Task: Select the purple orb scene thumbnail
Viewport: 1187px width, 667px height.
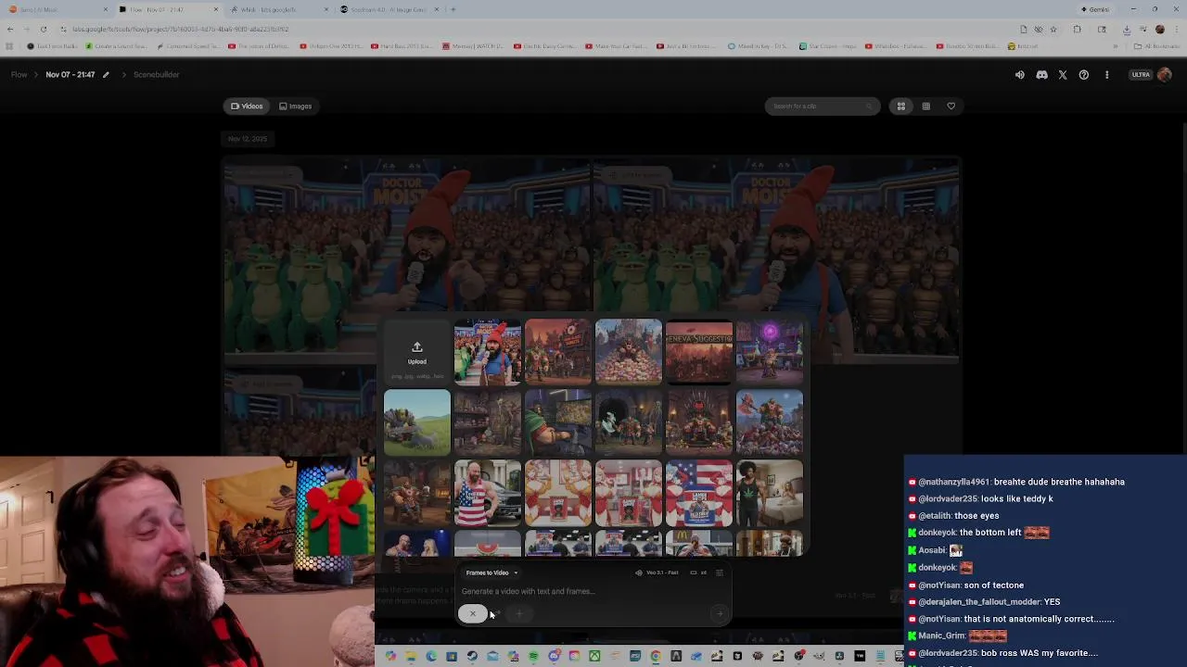Action: point(770,352)
